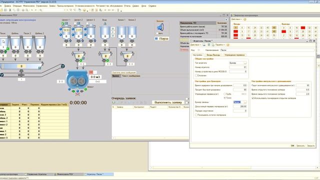This screenshot has width=320, height=180.
Task: Click blue up-arrow beside Цемент 3 silo
Action: [x=95, y=41]
